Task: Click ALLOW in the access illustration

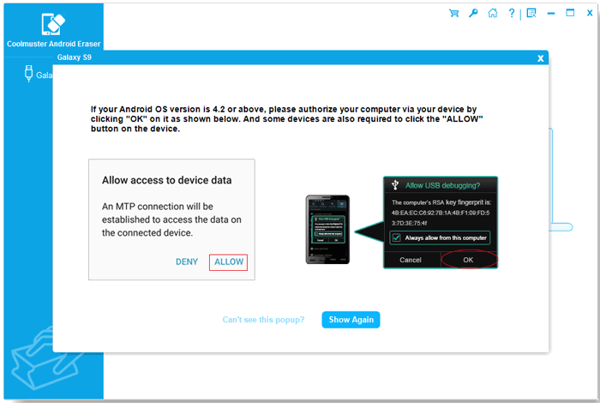Action: coord(229,262)
